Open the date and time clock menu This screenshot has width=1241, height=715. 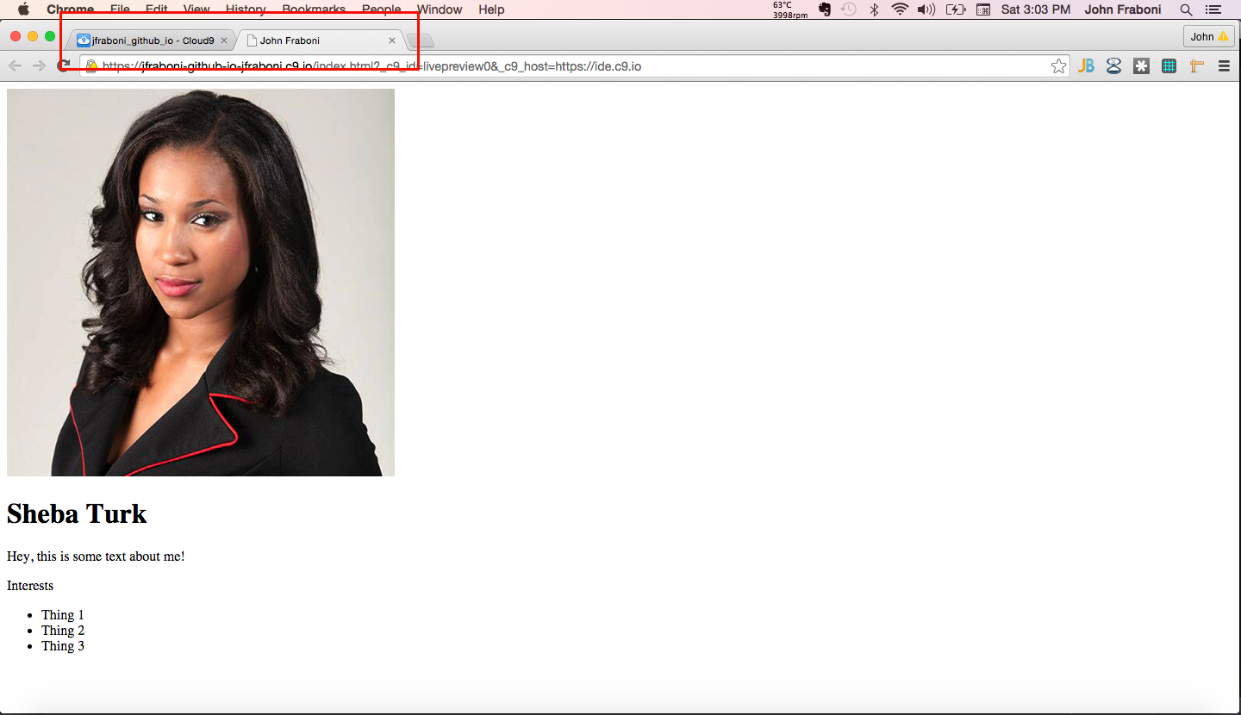pos(1036,9)
